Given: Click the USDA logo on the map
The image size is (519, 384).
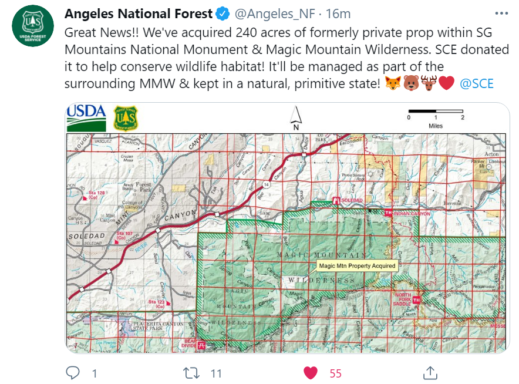Looking at the screenshot, I should [86, 117].
